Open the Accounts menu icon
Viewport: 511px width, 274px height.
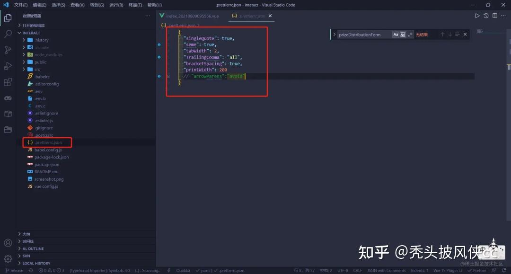8,243
